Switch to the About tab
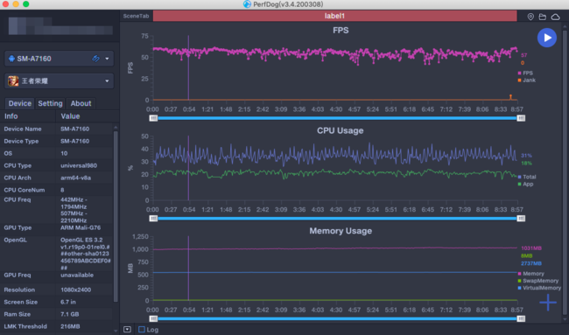The height and width of the screenshot is (335, 569). coord(81,103)
